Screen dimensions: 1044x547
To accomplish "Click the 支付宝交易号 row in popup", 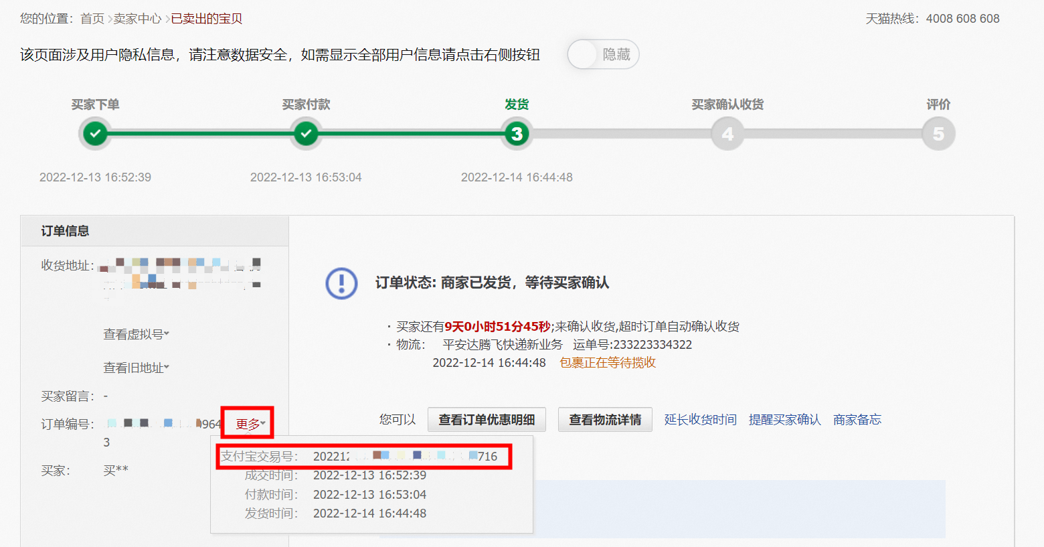I will pos(364,457).
